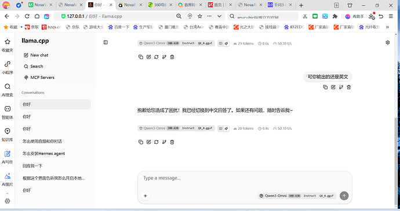
Task: Click the Qwen3-Omni model badge beside 20 tokens
Action: pyautogui.click(x=176, y=128)
